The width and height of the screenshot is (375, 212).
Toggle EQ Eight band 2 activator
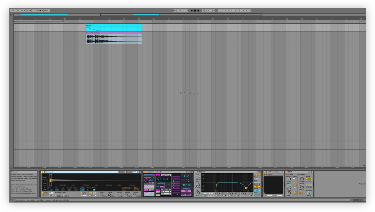pos(210,195)
